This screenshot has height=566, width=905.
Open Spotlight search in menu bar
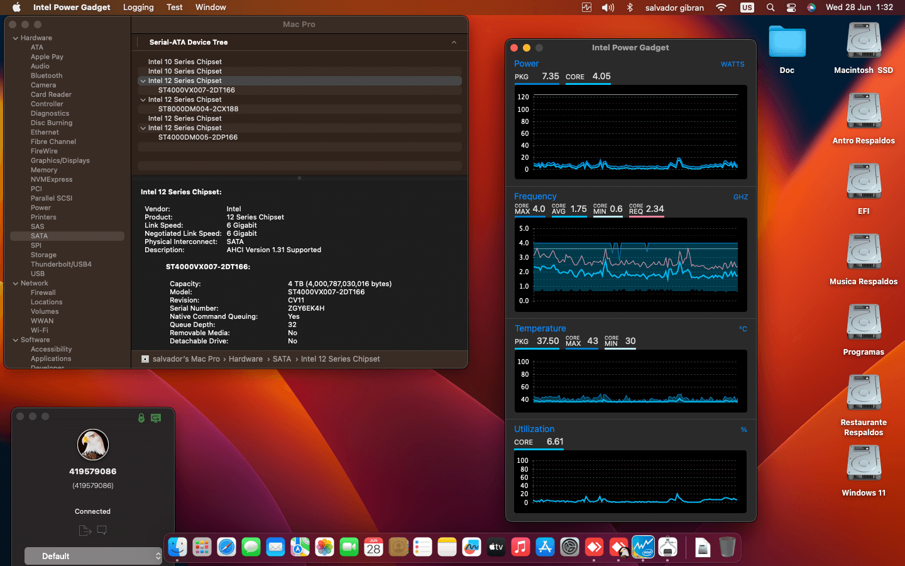pos(771,8)
